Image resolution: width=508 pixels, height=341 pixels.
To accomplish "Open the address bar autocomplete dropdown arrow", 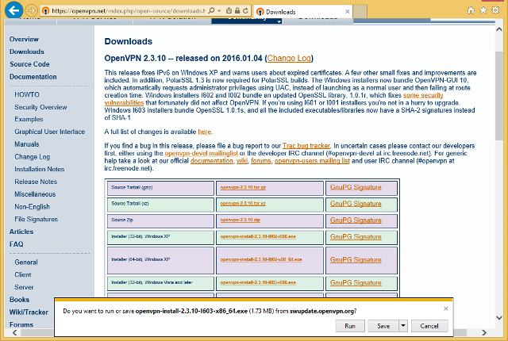I will 219,10.
